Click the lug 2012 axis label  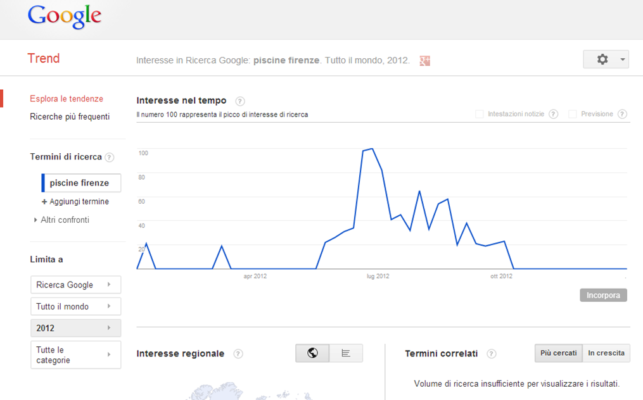[378, 276]
